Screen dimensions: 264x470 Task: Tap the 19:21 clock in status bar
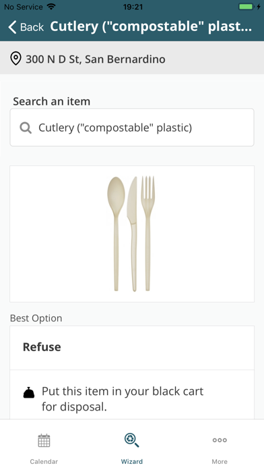(133, 7)
